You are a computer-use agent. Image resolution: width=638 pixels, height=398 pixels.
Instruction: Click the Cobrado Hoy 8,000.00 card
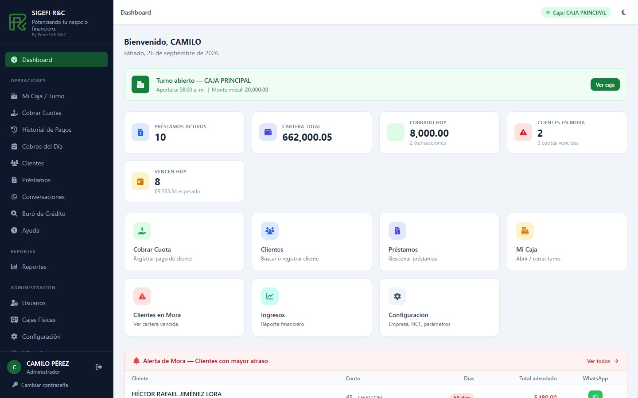coord(440,132)
